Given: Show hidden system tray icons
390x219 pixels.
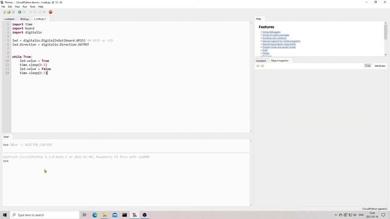Looking at the screenshot, I should [336, 215].
